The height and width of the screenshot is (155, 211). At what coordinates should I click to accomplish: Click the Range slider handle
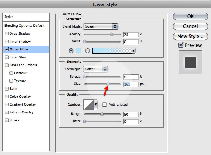coord(102,114)
